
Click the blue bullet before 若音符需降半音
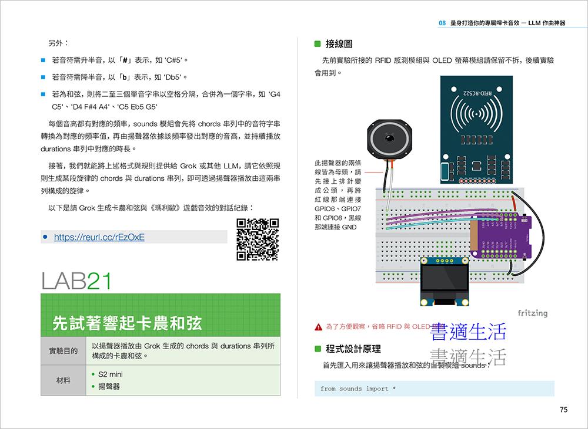(x=43, y=77)
